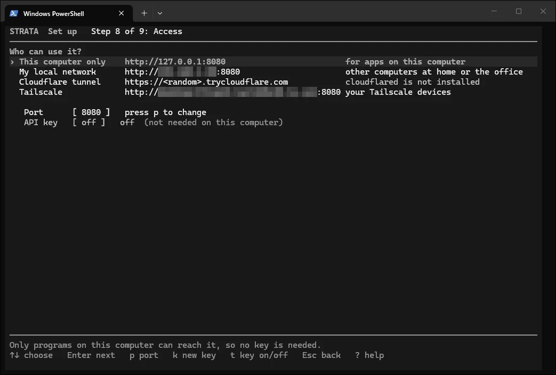Click the 'Port' label
The height and width of the screenshot is (375, 556).
(34, 112)
